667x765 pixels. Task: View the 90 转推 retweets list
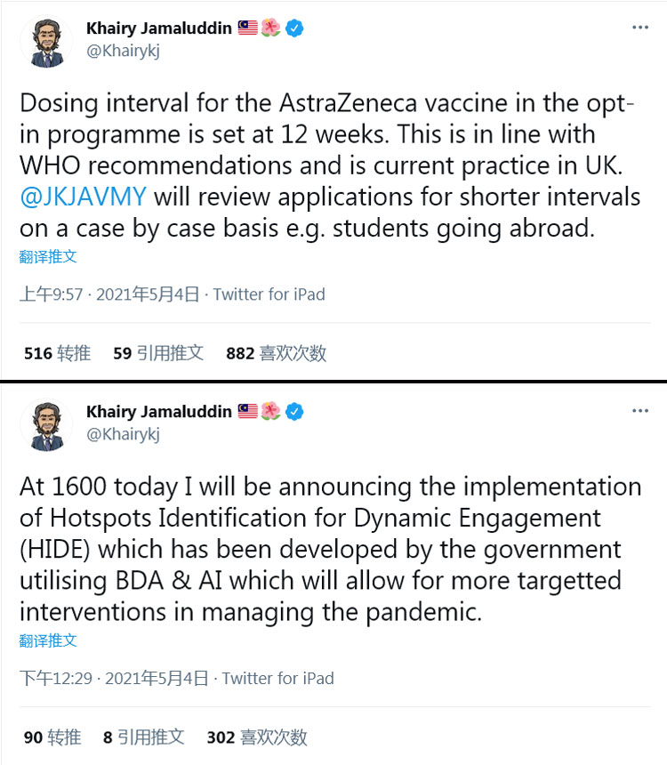pyautogui.click(x=52, y=737)
